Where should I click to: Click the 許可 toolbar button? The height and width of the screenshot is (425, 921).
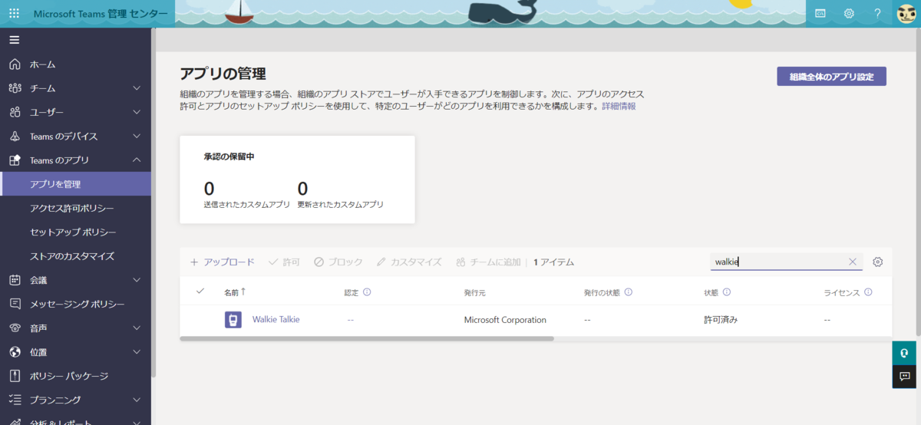[x=284, y=262]
